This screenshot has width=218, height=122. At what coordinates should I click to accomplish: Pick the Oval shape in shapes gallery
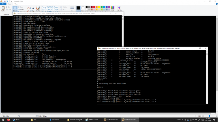click(x=48, y=7)
